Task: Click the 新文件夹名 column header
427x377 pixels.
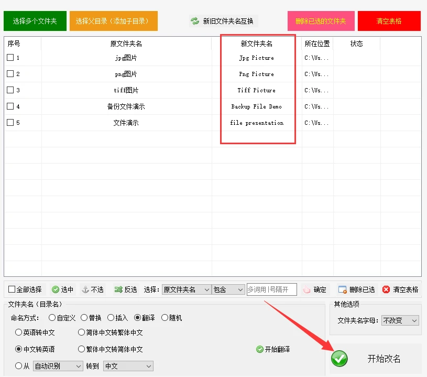Action: tap(257, 44)
